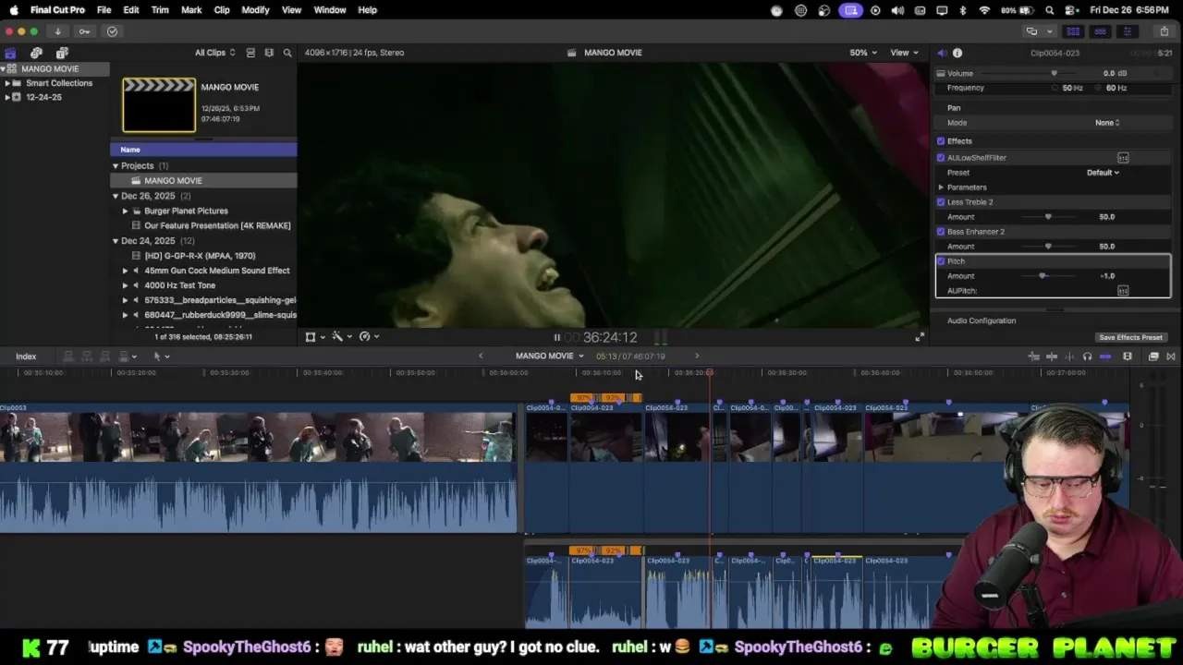Show the Titles and Generators sidebar
Image resolution: width=1183 pixels, height=665 pixels.
coord(62,53)
